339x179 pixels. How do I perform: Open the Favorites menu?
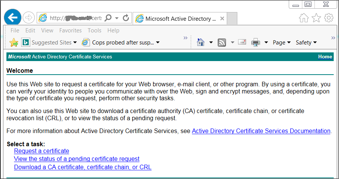pos(70,31)
